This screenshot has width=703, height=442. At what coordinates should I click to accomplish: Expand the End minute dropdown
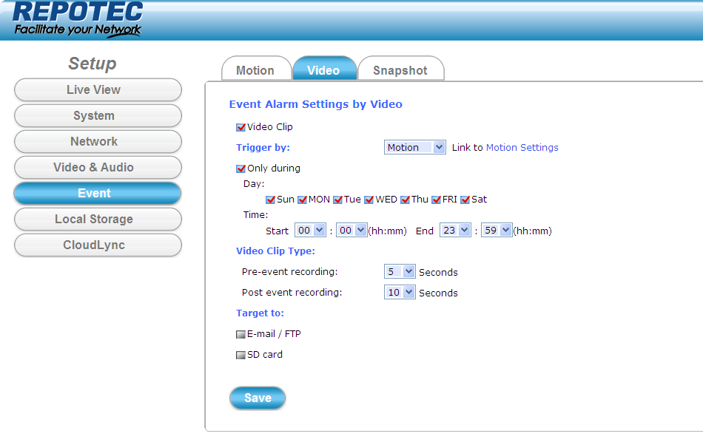tap(496, 231)
